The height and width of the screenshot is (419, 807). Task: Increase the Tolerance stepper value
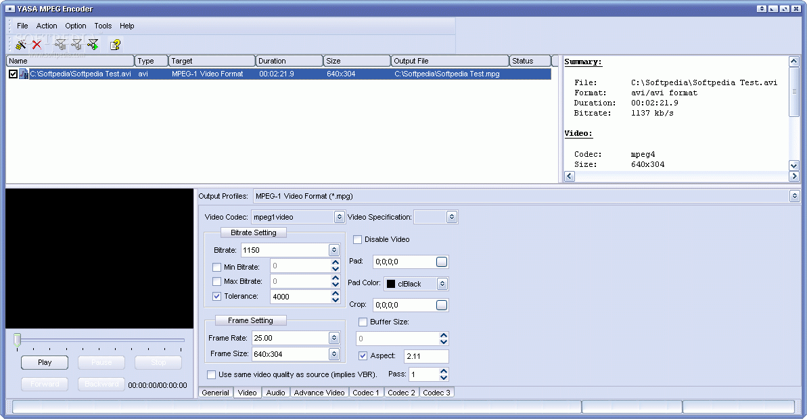click(336, 293)
